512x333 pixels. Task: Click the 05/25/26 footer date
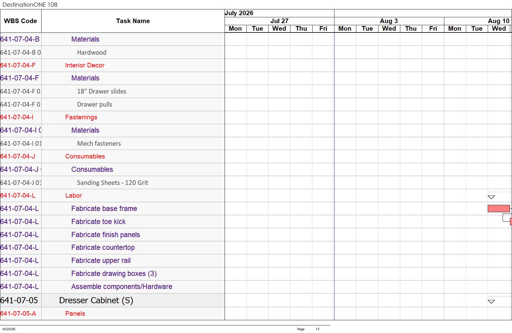point(9,329)
